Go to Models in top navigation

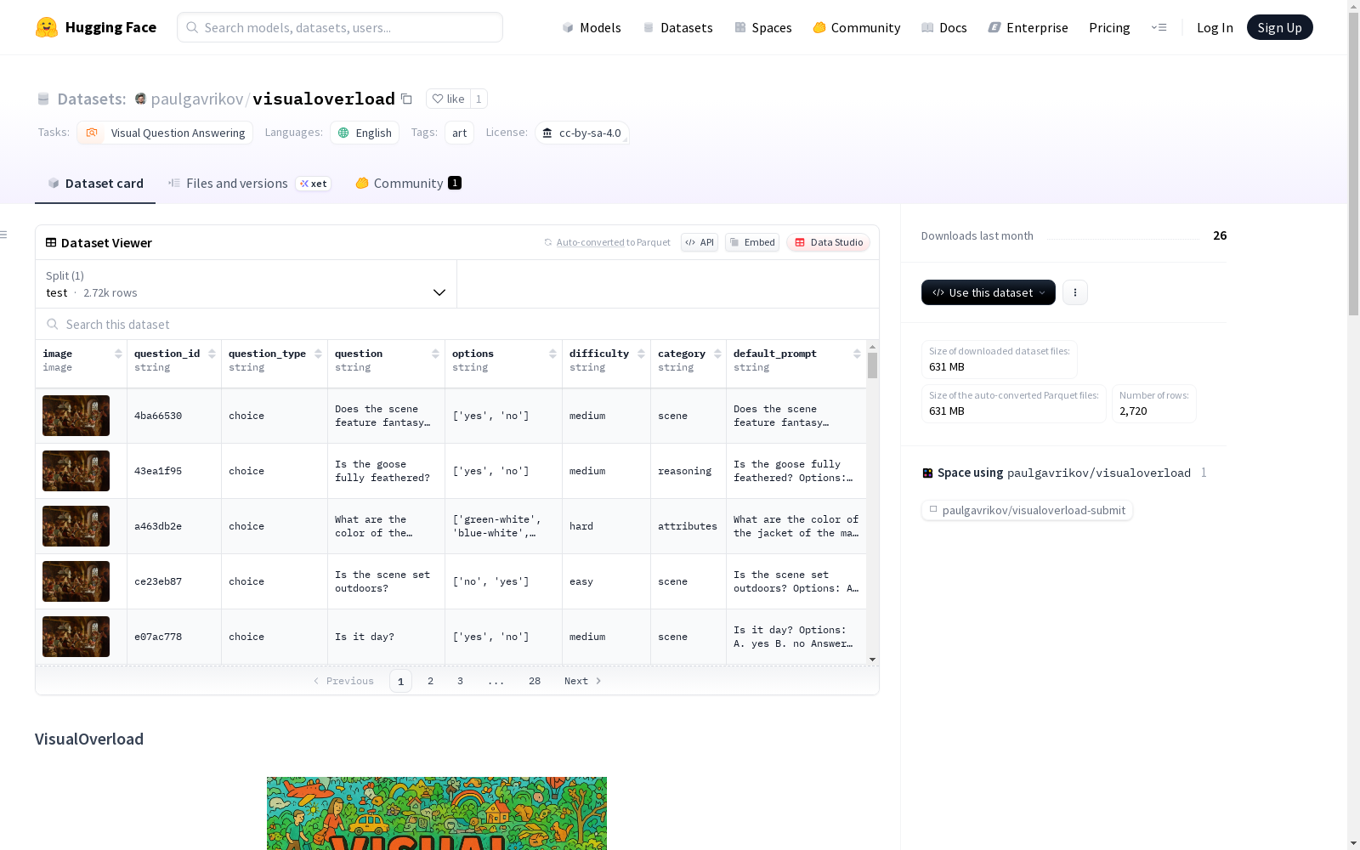[592, 27]
